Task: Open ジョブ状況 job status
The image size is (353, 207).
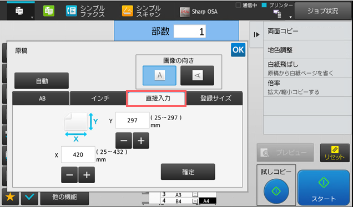Action: (x=322, y=11)
